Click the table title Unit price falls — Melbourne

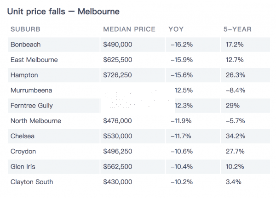tap(63, 11)
